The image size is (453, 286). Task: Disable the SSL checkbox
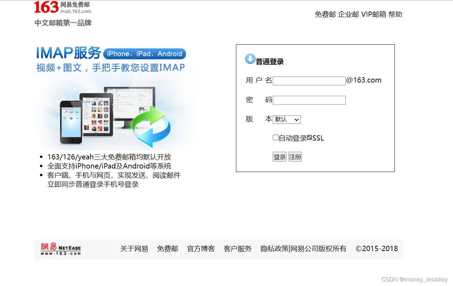[309, 137]
